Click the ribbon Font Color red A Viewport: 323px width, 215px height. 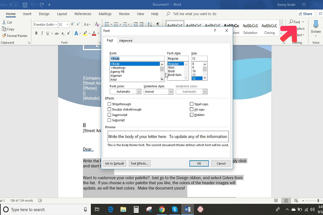coord(94,33)
